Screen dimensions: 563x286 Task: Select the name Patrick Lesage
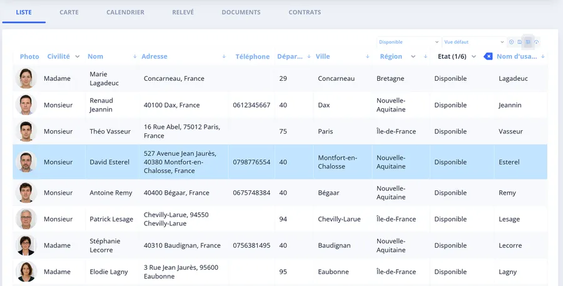[x=111, y=219]
